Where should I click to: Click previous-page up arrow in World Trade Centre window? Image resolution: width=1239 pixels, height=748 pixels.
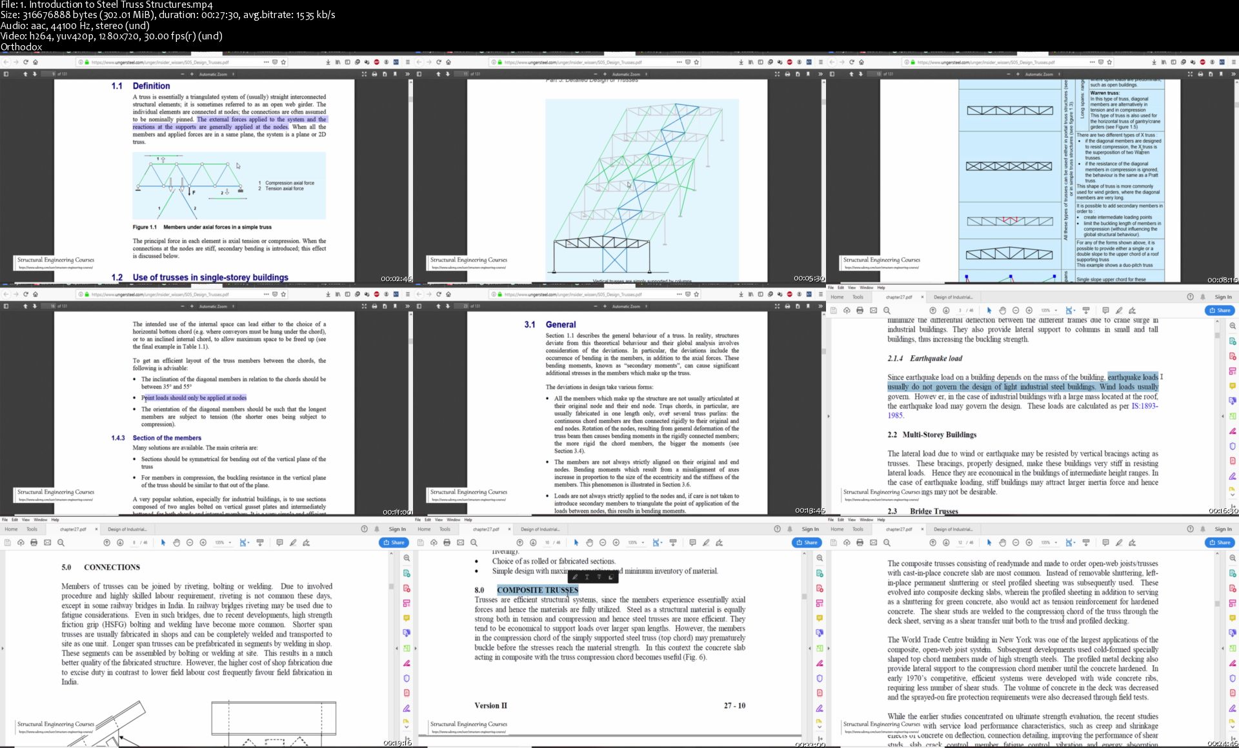coord(932,542)
